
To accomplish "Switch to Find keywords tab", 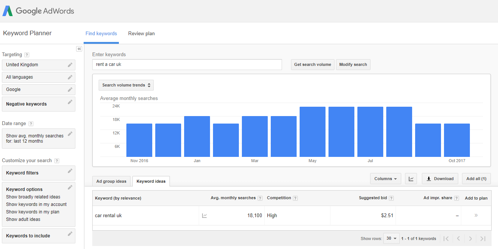I will [x=101, y=34].
